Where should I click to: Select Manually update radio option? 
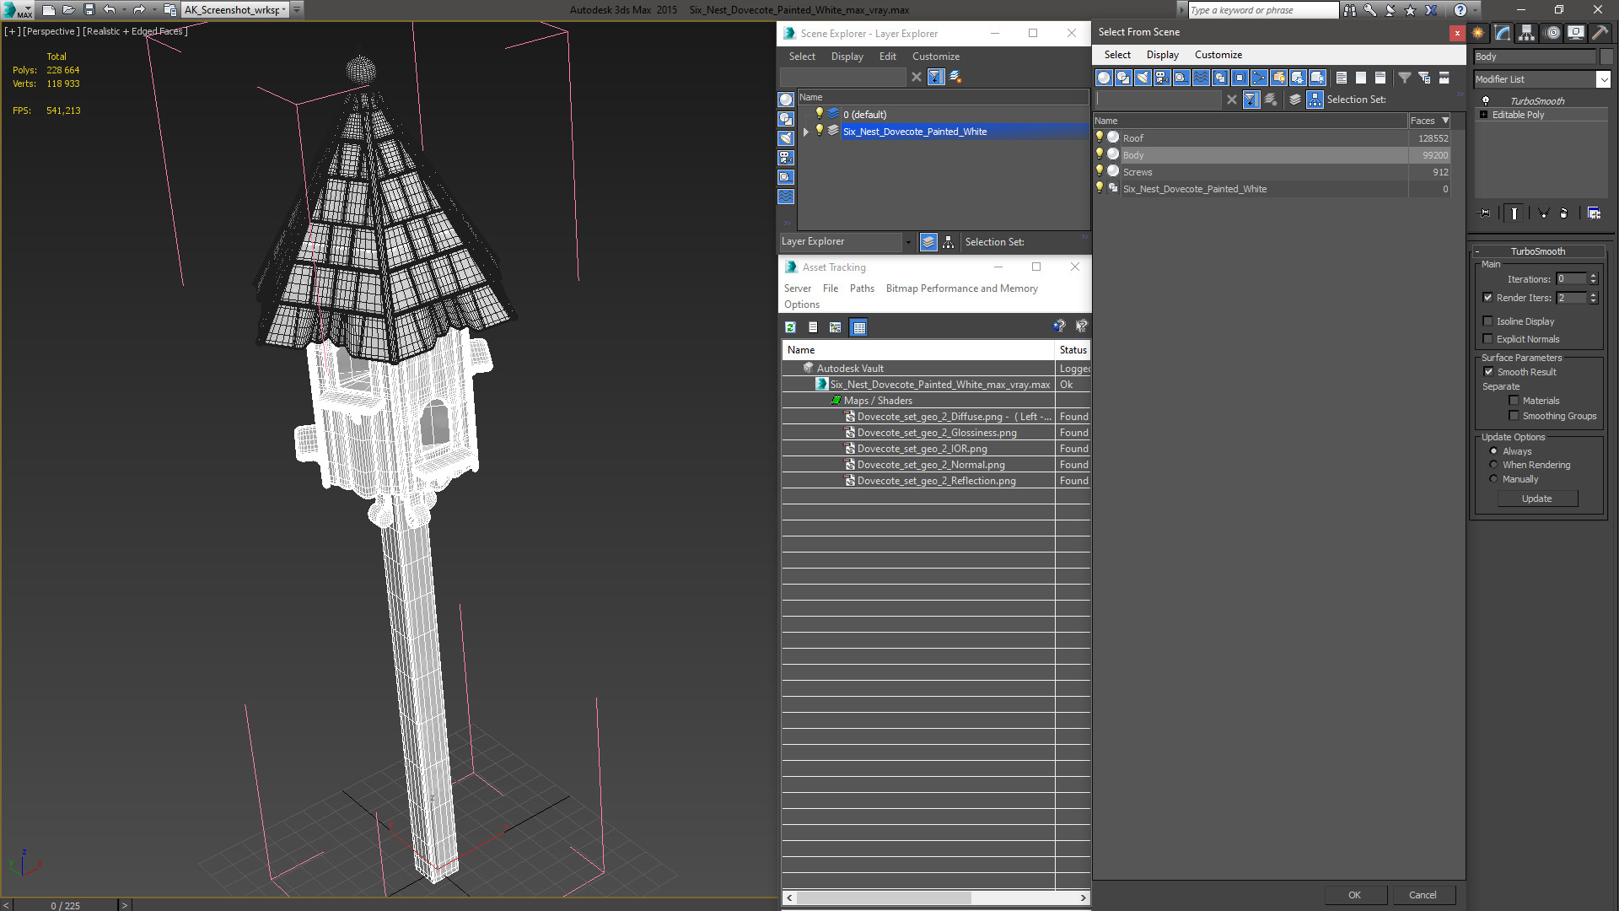[1493, 479]
